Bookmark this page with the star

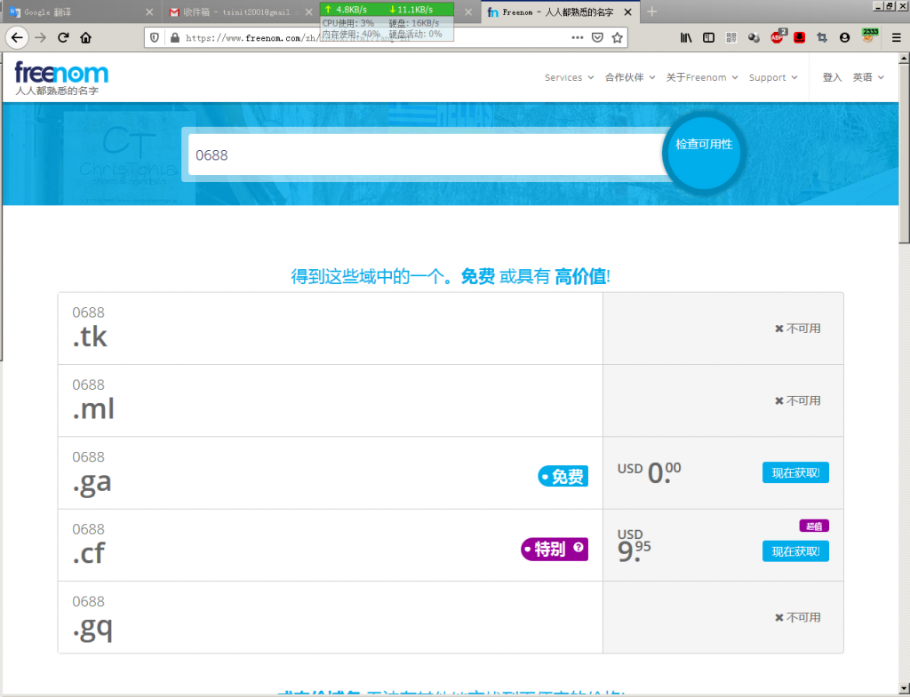pyautogui.click(x=617, y=37)
